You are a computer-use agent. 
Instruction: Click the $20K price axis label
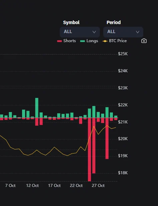click(123, 138)
